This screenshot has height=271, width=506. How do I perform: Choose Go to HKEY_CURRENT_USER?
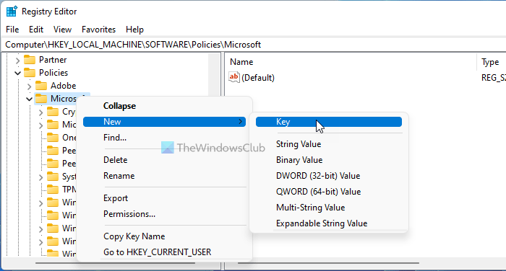pos(157,252)
